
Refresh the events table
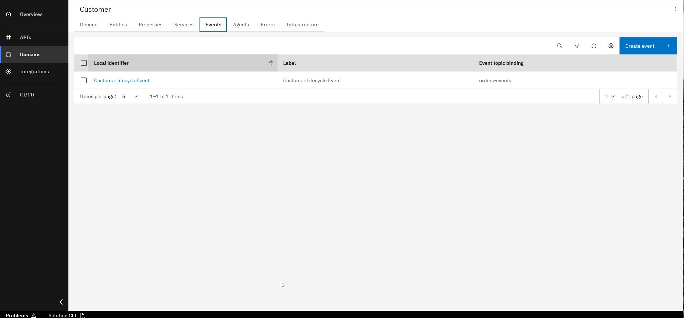pos(594,46)
